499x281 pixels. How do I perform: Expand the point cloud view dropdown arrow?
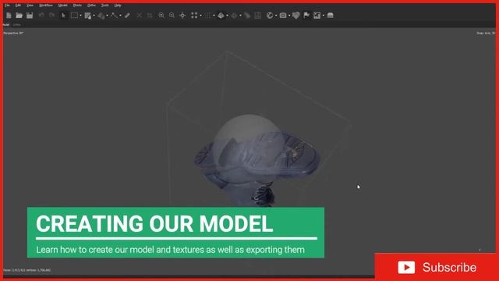pos(200,16)
